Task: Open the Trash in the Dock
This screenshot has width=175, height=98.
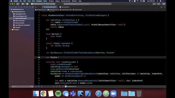Action: pyautogui.click(x=139, y=94)
